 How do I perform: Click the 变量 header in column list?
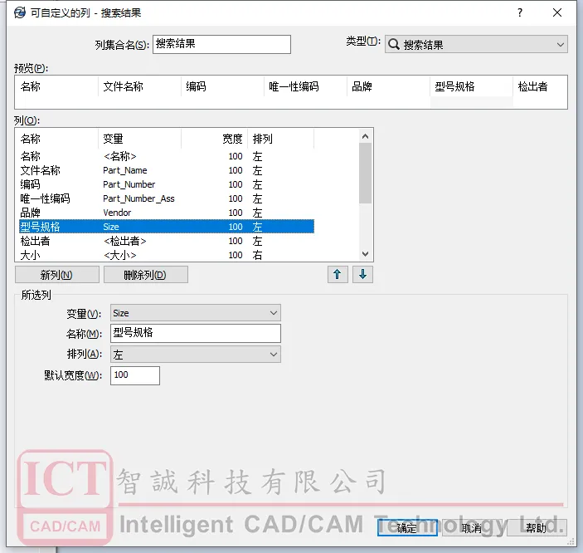(x=140, y=139)
